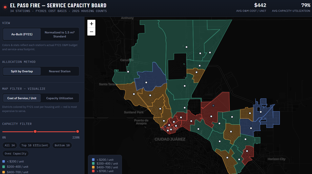312x174 pixels.
Task: Apply the Over Capacity filter
Action: click(x=16, y=153)
